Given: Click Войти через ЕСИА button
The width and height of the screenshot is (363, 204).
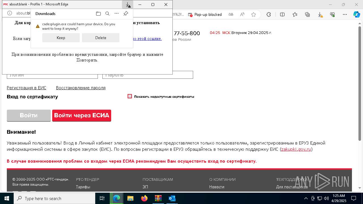Looking at the screenshot, I should click(x=82, y=115).
